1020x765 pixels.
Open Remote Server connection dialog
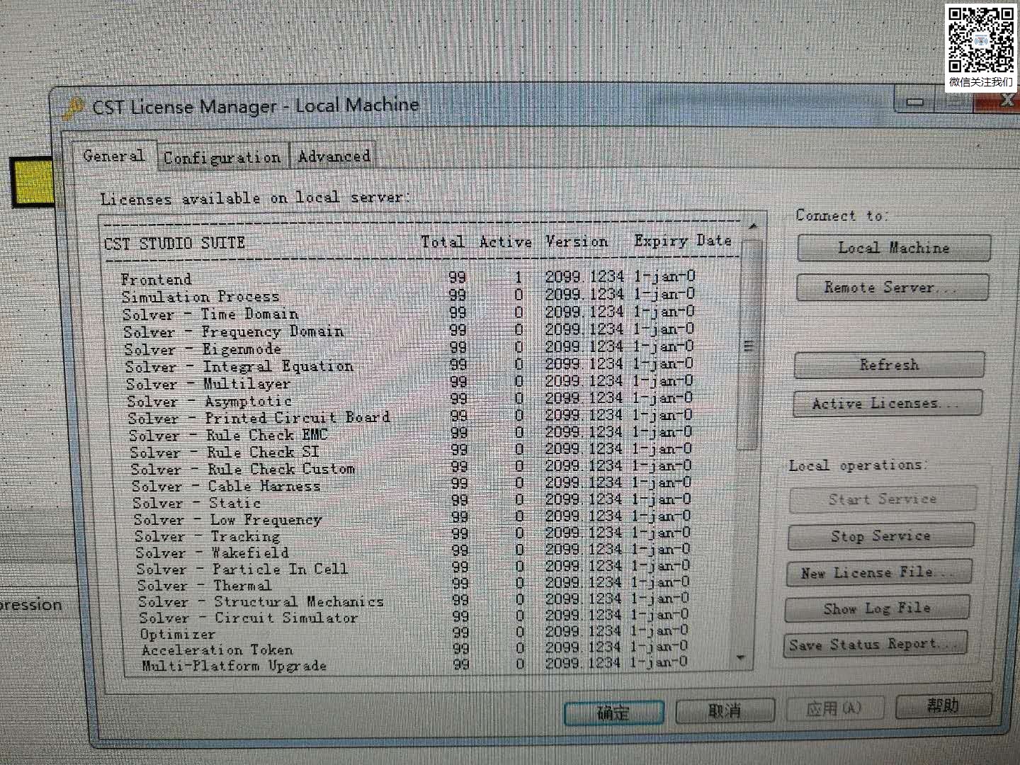click(892, 288)
